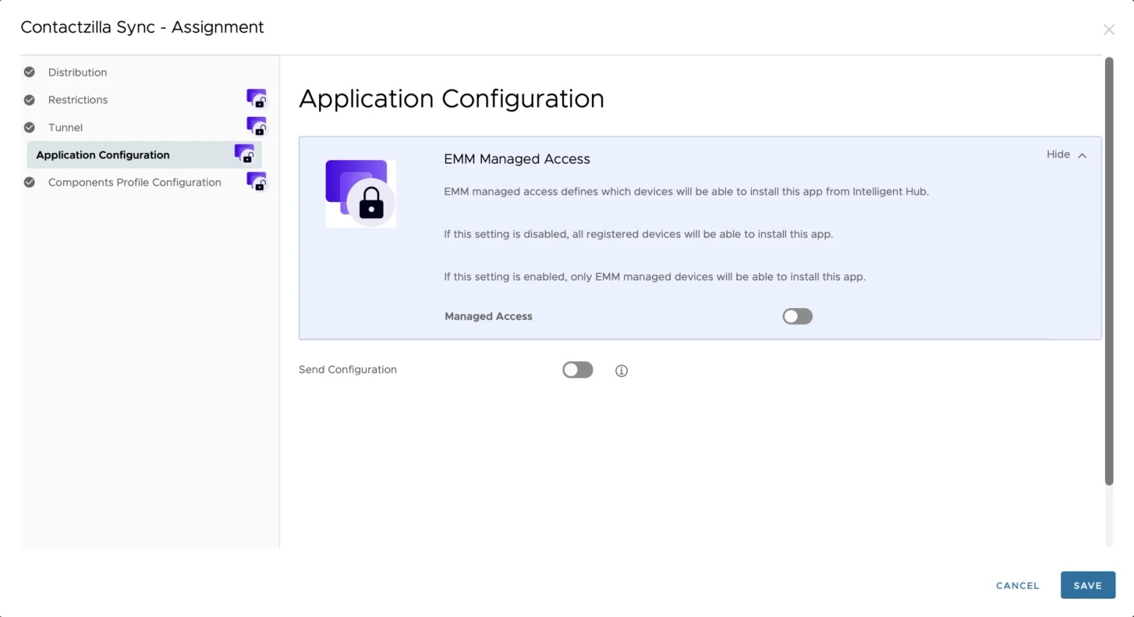Turn on the Send Configuration switch
Viewport: 1134px width, 617px height.
pos(578,370)
